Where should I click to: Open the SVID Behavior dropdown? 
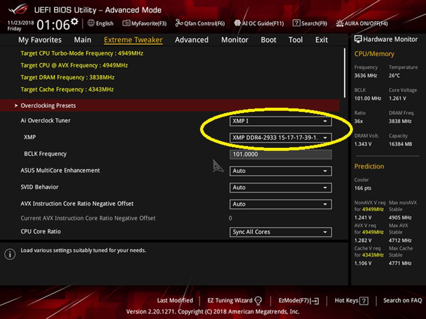pyautogui.click(x=280, y=188)
